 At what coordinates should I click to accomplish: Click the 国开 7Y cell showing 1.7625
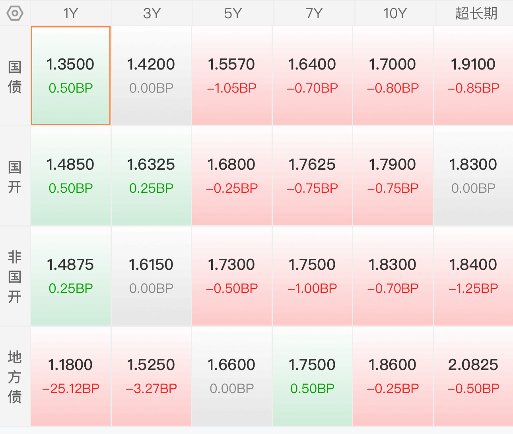(x=312, y=176)
